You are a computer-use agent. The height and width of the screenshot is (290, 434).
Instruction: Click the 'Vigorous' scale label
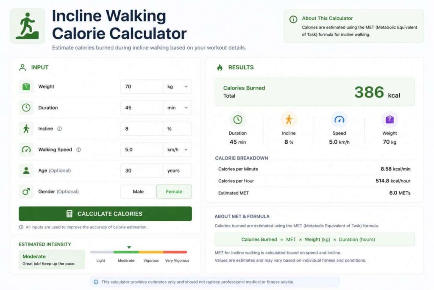coord(151,261)
